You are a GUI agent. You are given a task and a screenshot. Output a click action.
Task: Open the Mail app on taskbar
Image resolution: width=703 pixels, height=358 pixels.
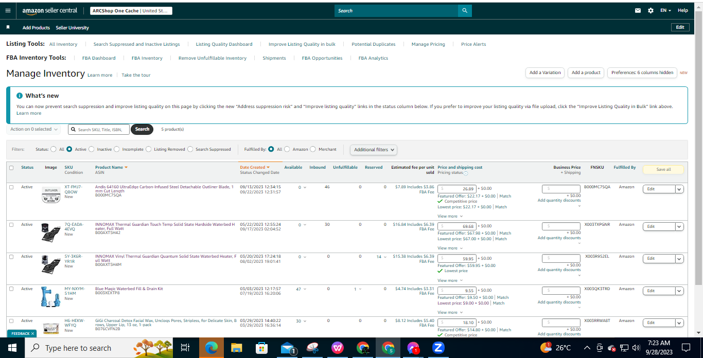coord(288,348)
